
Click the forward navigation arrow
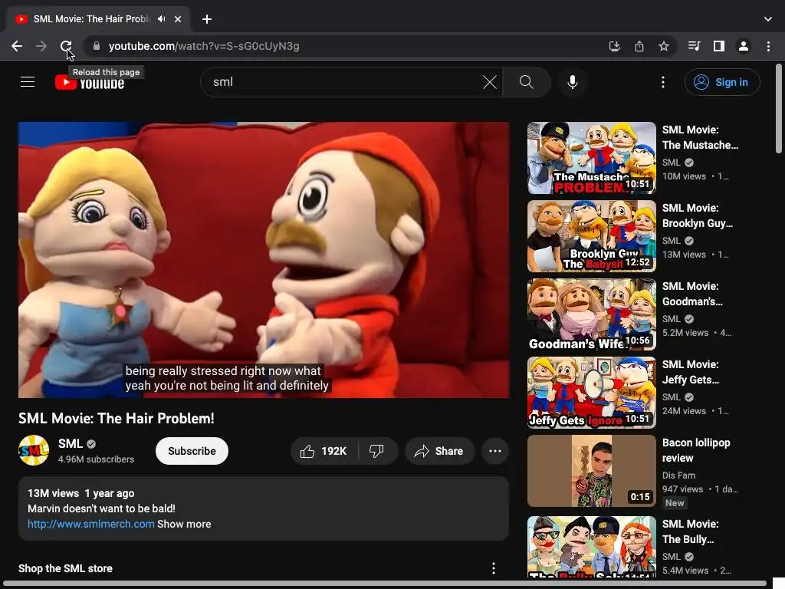tap(41, 46)
